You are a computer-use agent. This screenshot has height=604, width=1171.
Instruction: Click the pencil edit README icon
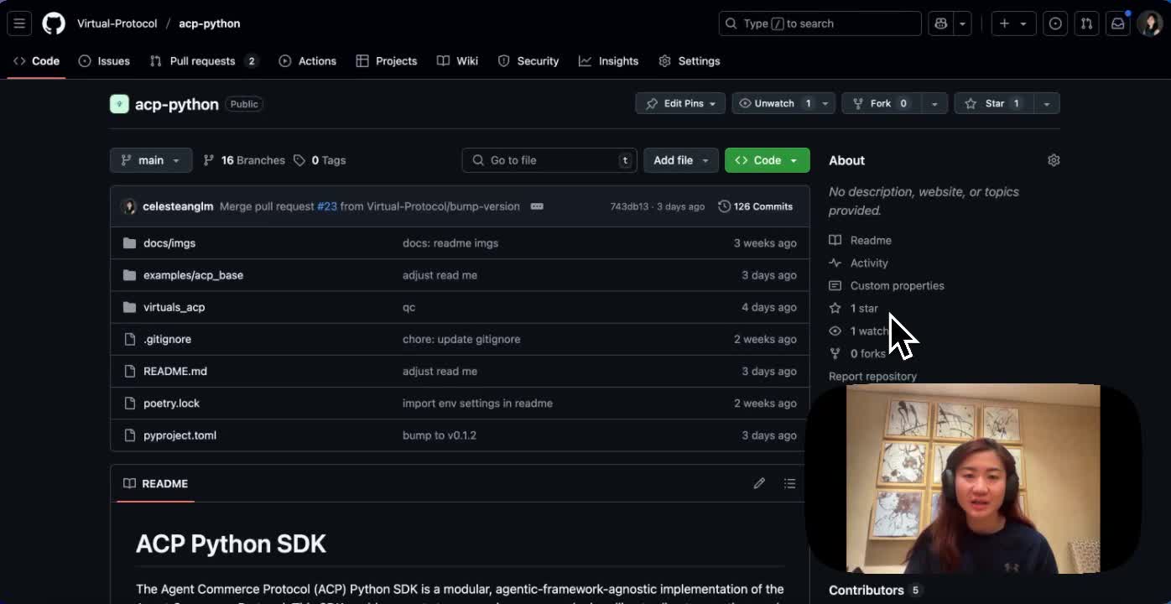coord(759,483)
